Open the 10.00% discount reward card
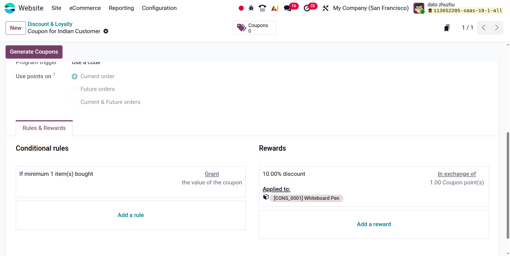The width and height of the screenshot is (510, 256). tap(374, 186)
